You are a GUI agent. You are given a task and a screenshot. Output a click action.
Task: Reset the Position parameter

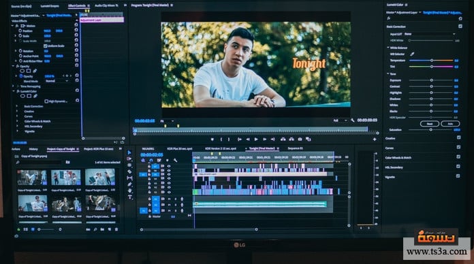click(x=76, y=31)
